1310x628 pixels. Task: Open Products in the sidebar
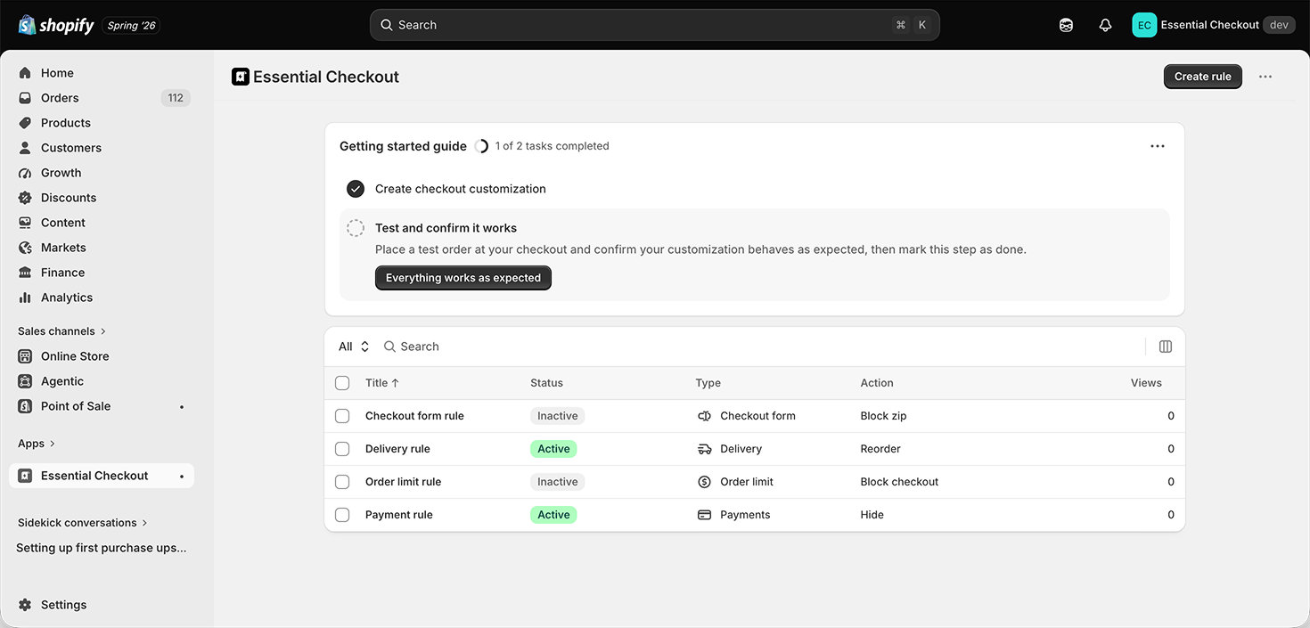pos(102,123)
